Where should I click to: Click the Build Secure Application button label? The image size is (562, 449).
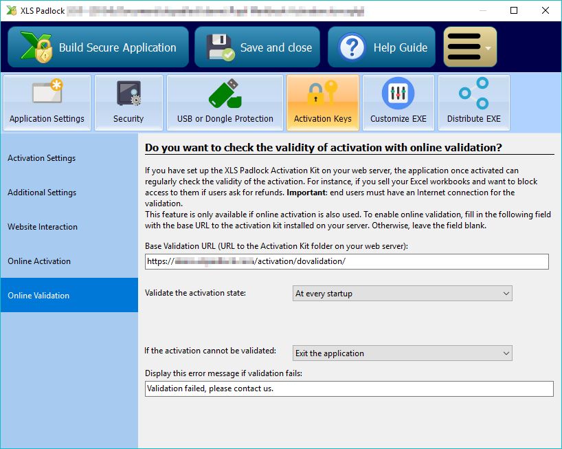coord(117,47)
